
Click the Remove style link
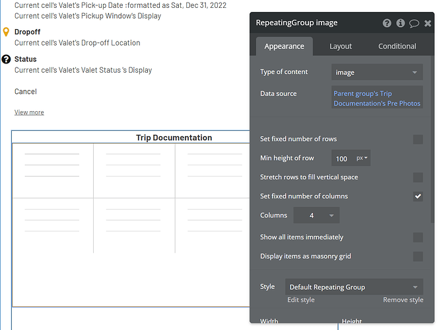click(403, 300)
